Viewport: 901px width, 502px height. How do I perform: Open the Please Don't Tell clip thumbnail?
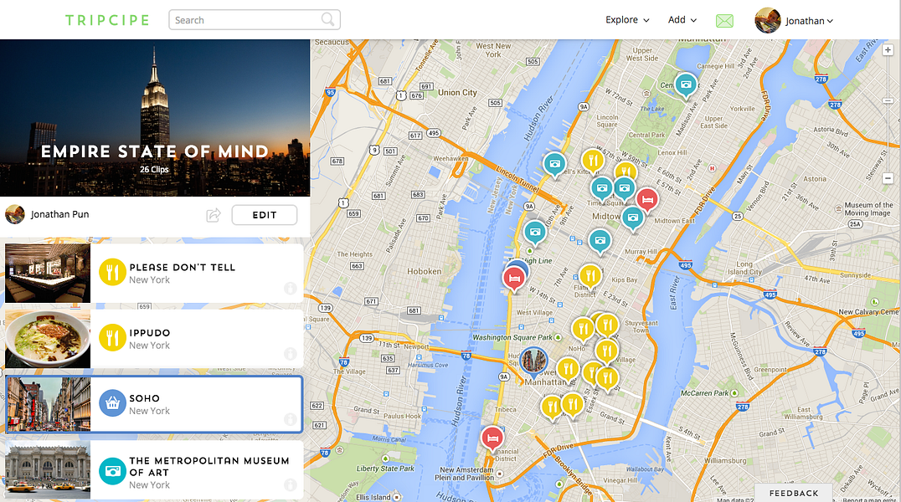click(48, 273)
